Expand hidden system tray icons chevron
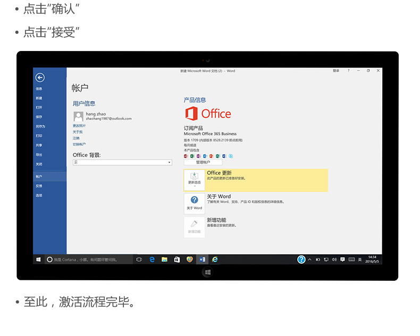 tap(309, 260)
